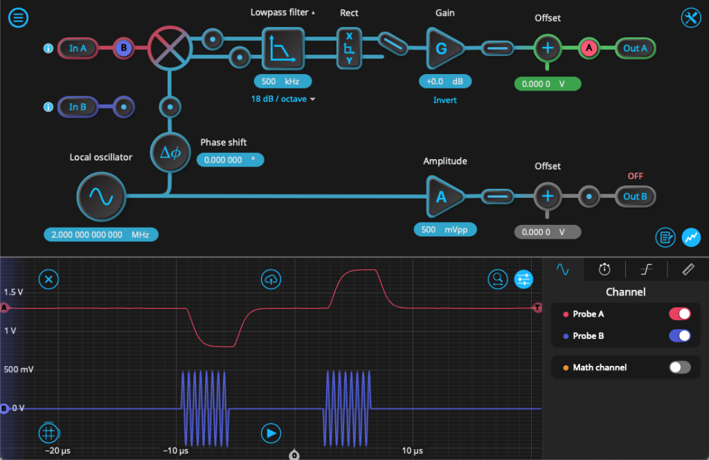This screenshot has height=460, width=709.
Task: Click the probe point after In B
Action: point(123,107)
